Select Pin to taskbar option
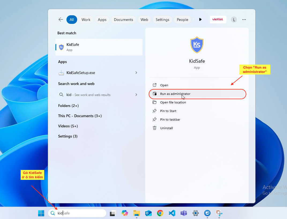This screenshot has width=287, height=219. 170,120
